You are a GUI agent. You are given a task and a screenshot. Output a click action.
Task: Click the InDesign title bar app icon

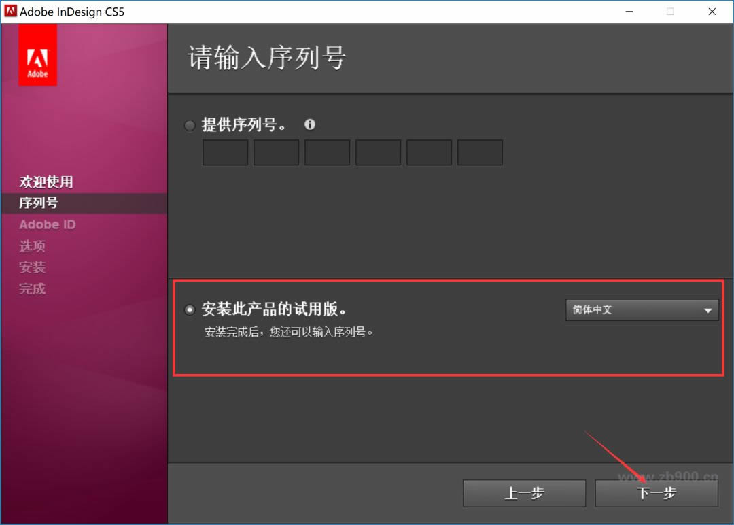click(10, 12)
